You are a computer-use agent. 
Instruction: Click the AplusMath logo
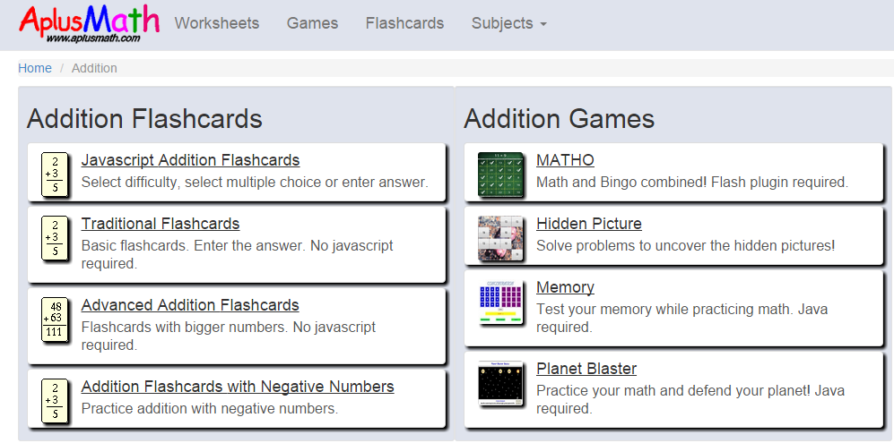[89, 24]
